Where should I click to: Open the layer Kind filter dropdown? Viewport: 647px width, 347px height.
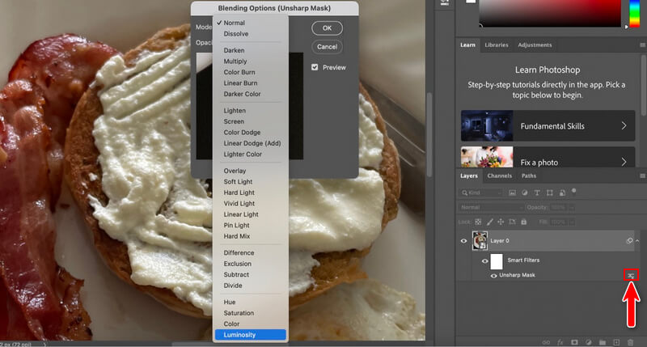point(480,193)
